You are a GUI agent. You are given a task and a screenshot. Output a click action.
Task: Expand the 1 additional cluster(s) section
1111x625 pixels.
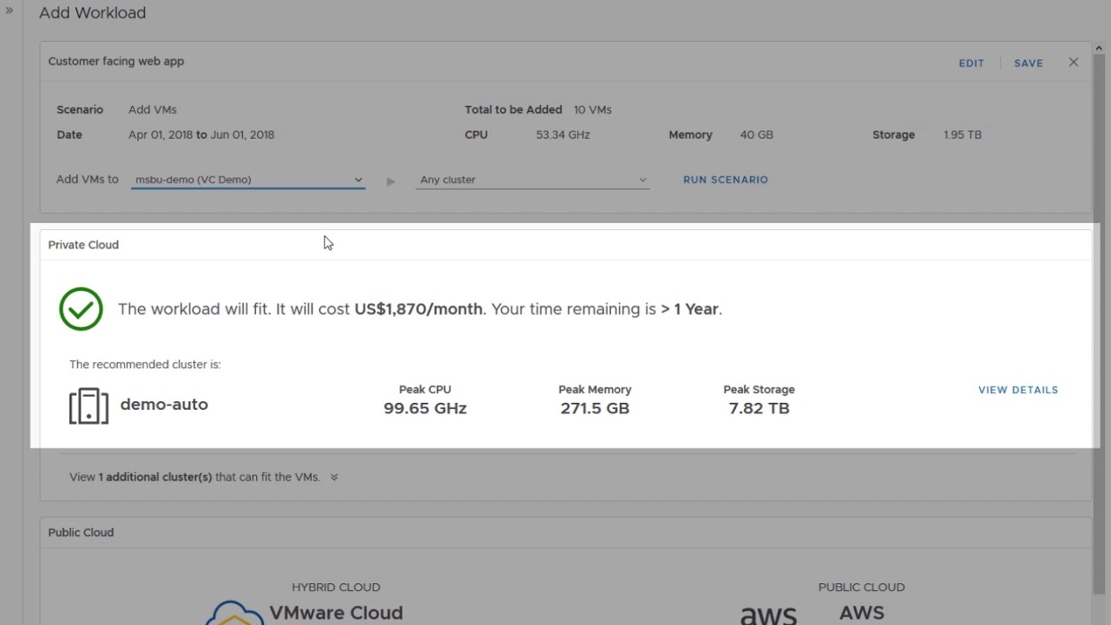[333, 477]
